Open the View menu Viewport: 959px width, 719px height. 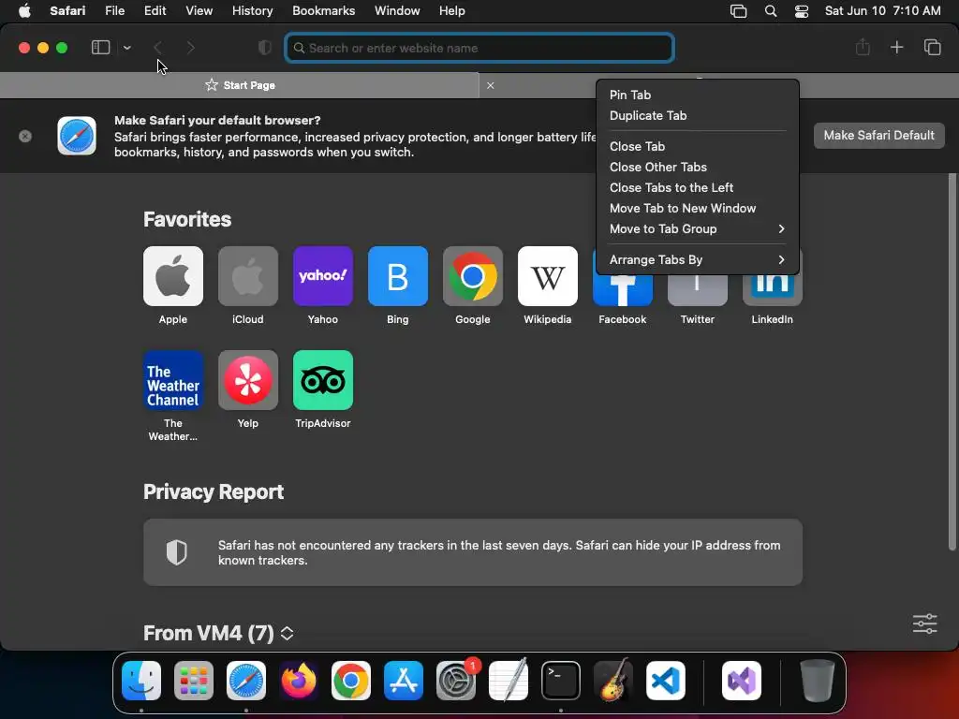(199, 10)
